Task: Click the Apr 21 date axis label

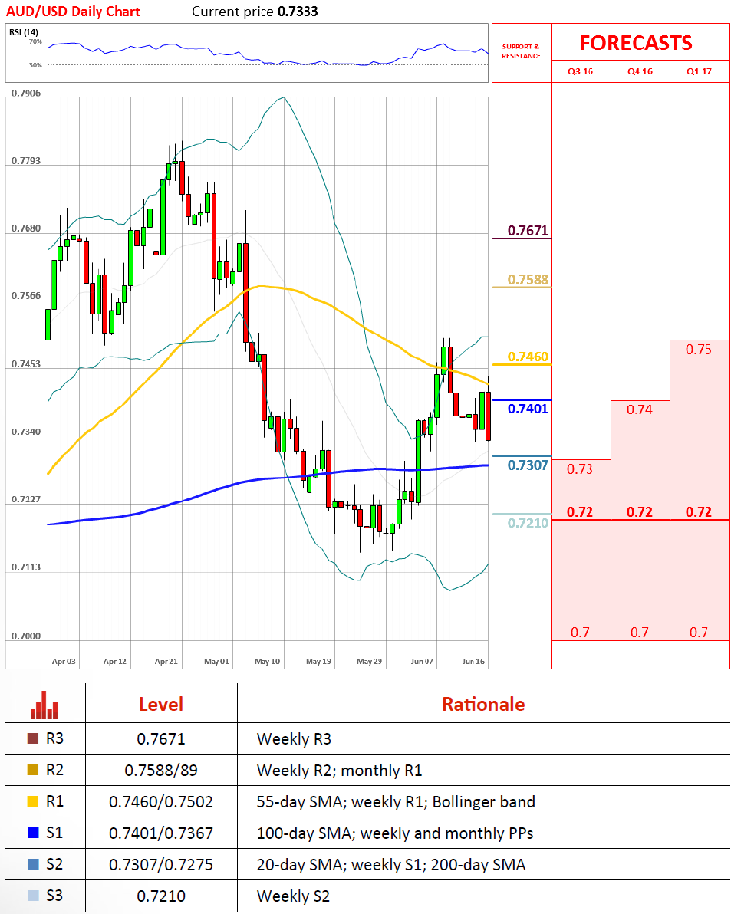Action: (x=166, y=661)
